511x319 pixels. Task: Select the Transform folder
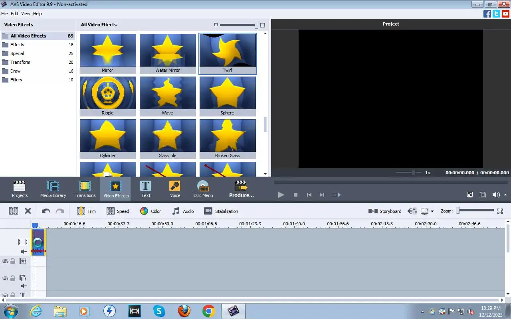click(x=38, y=62)
